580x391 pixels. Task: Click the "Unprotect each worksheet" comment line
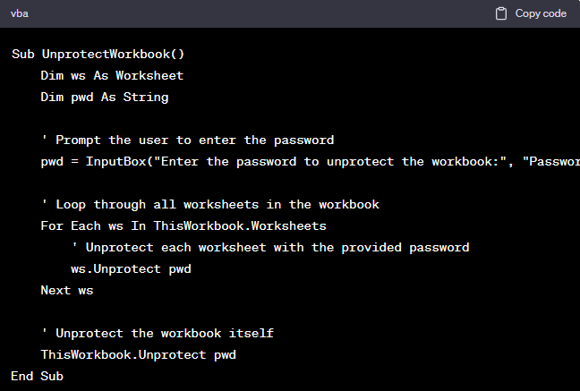(270, 247)
